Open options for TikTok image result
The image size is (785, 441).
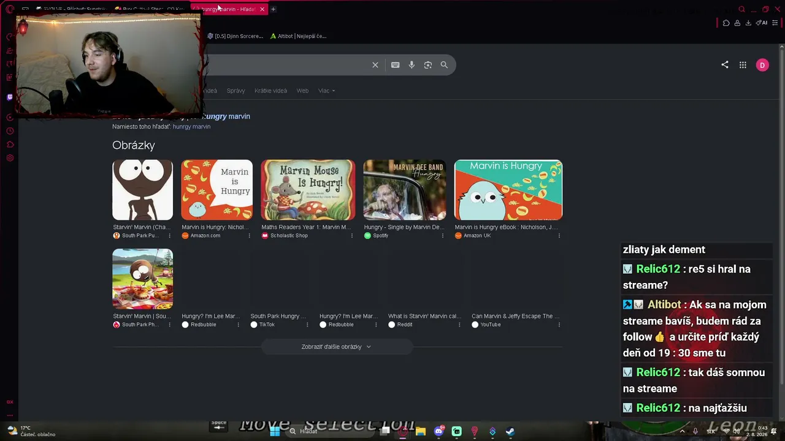point(307,325)
